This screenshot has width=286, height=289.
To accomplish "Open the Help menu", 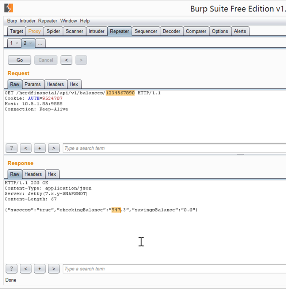I will point(85,21).
